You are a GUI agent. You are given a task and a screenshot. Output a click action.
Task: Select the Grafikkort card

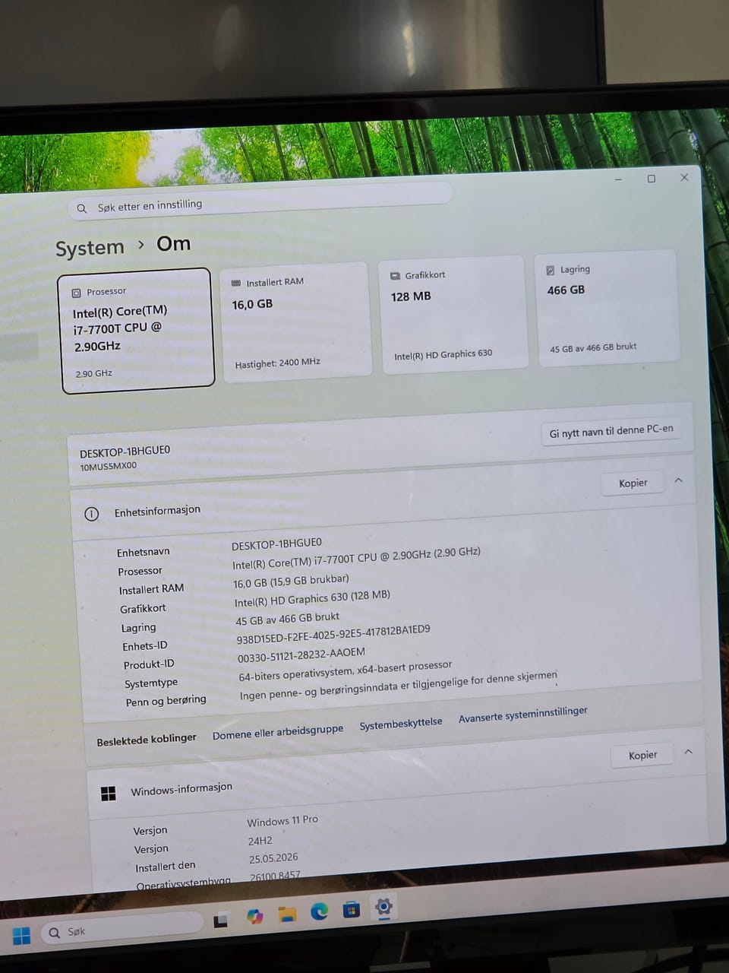pyautogui.click(x=453, y=315)
